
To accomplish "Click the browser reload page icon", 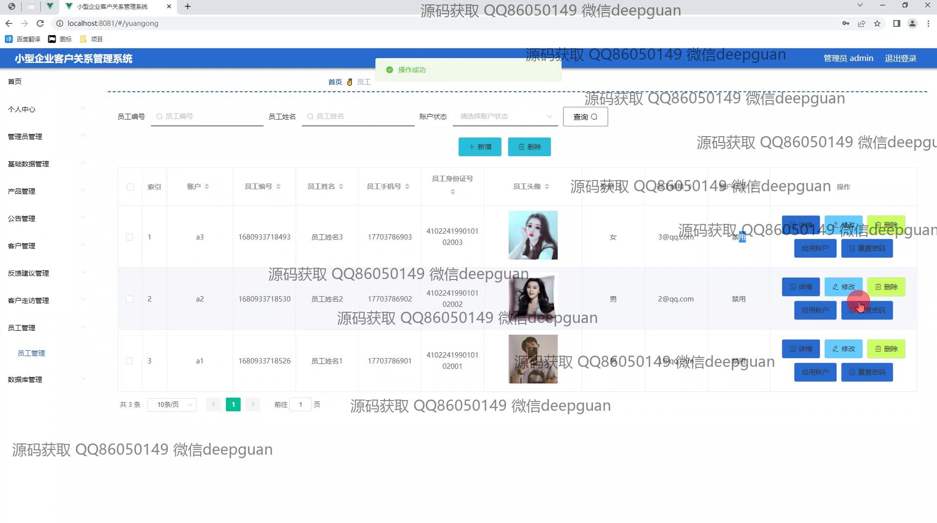I will 41,23.
